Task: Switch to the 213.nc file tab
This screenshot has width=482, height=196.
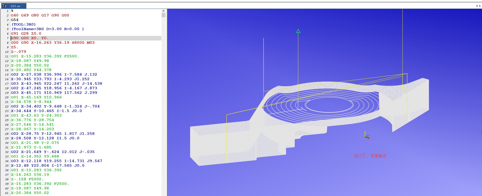Action: [x=14, y=6]
